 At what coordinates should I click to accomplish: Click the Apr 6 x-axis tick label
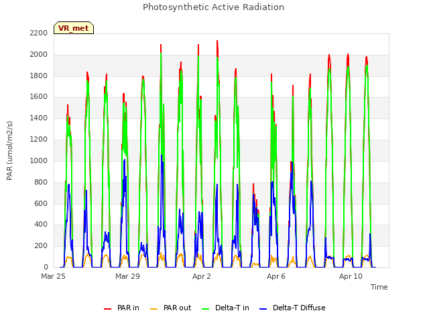pos(276,276)
